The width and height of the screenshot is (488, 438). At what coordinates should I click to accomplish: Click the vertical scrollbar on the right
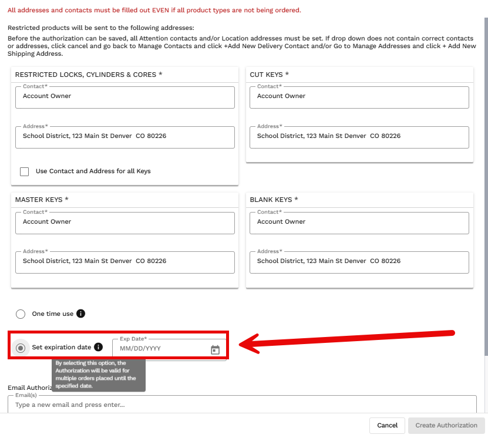coord(486,187)
